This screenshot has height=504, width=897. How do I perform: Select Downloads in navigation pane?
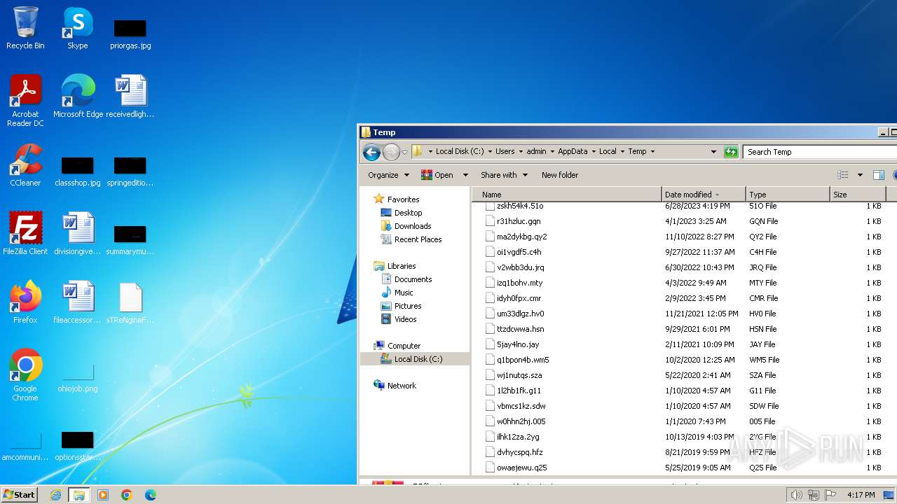coord(413,226)
